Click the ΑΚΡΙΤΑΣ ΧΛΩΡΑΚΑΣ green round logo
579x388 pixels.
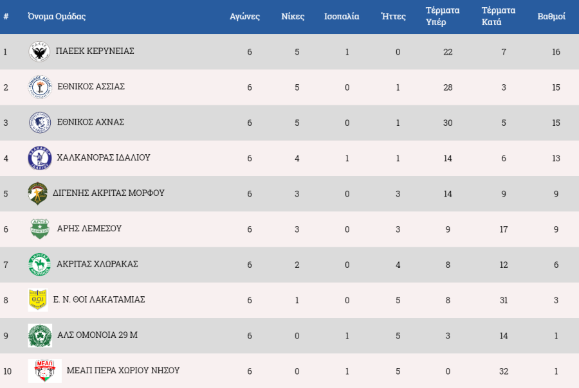[39, 265]
